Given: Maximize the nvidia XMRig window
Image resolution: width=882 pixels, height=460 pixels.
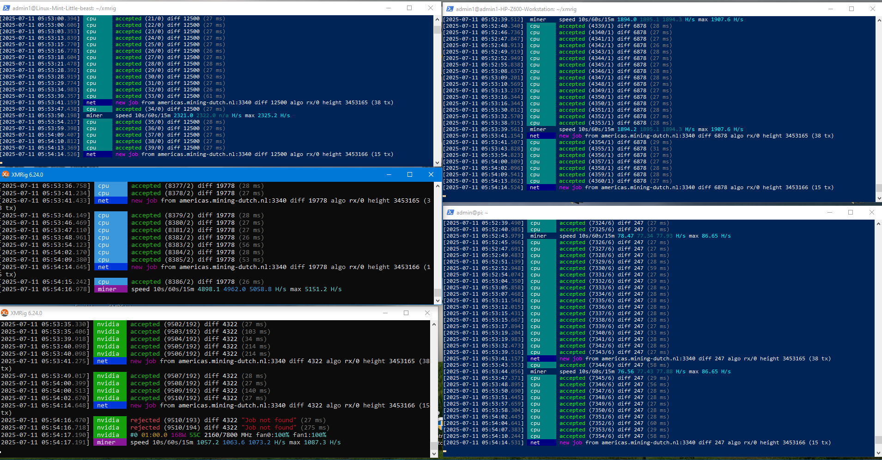Looking at the screenshot, I should tap(406, 313).
